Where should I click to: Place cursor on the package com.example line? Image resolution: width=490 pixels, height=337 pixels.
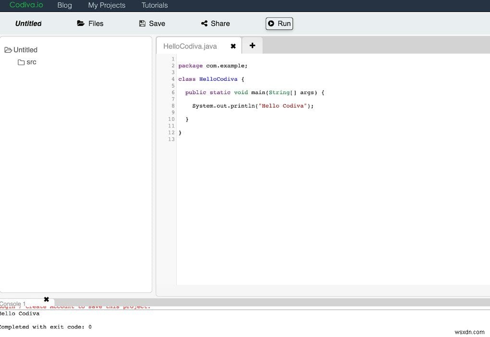[213, 66]
